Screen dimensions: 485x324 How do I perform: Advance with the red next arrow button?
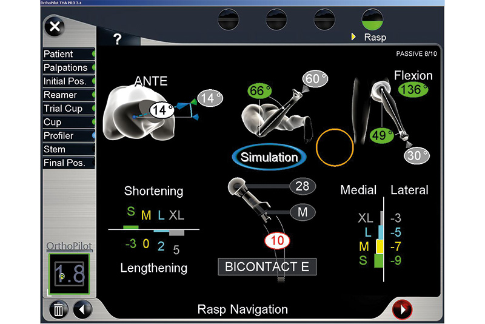tap(402, 309)
